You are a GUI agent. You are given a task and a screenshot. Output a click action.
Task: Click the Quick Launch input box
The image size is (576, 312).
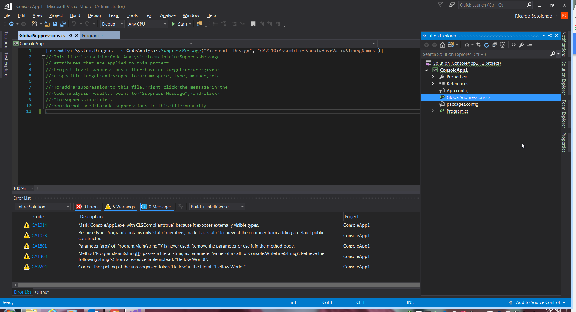click(x=492, y=5)
